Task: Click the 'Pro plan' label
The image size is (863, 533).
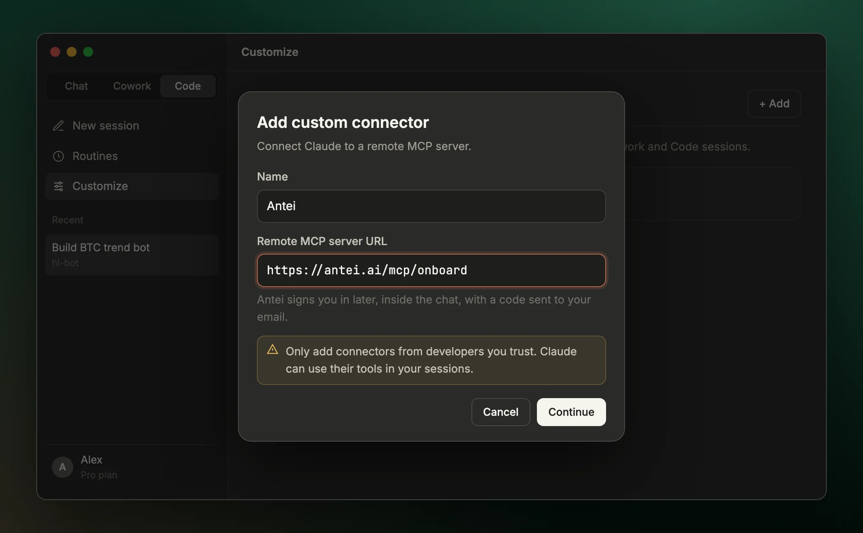Action: click(99, 475)
